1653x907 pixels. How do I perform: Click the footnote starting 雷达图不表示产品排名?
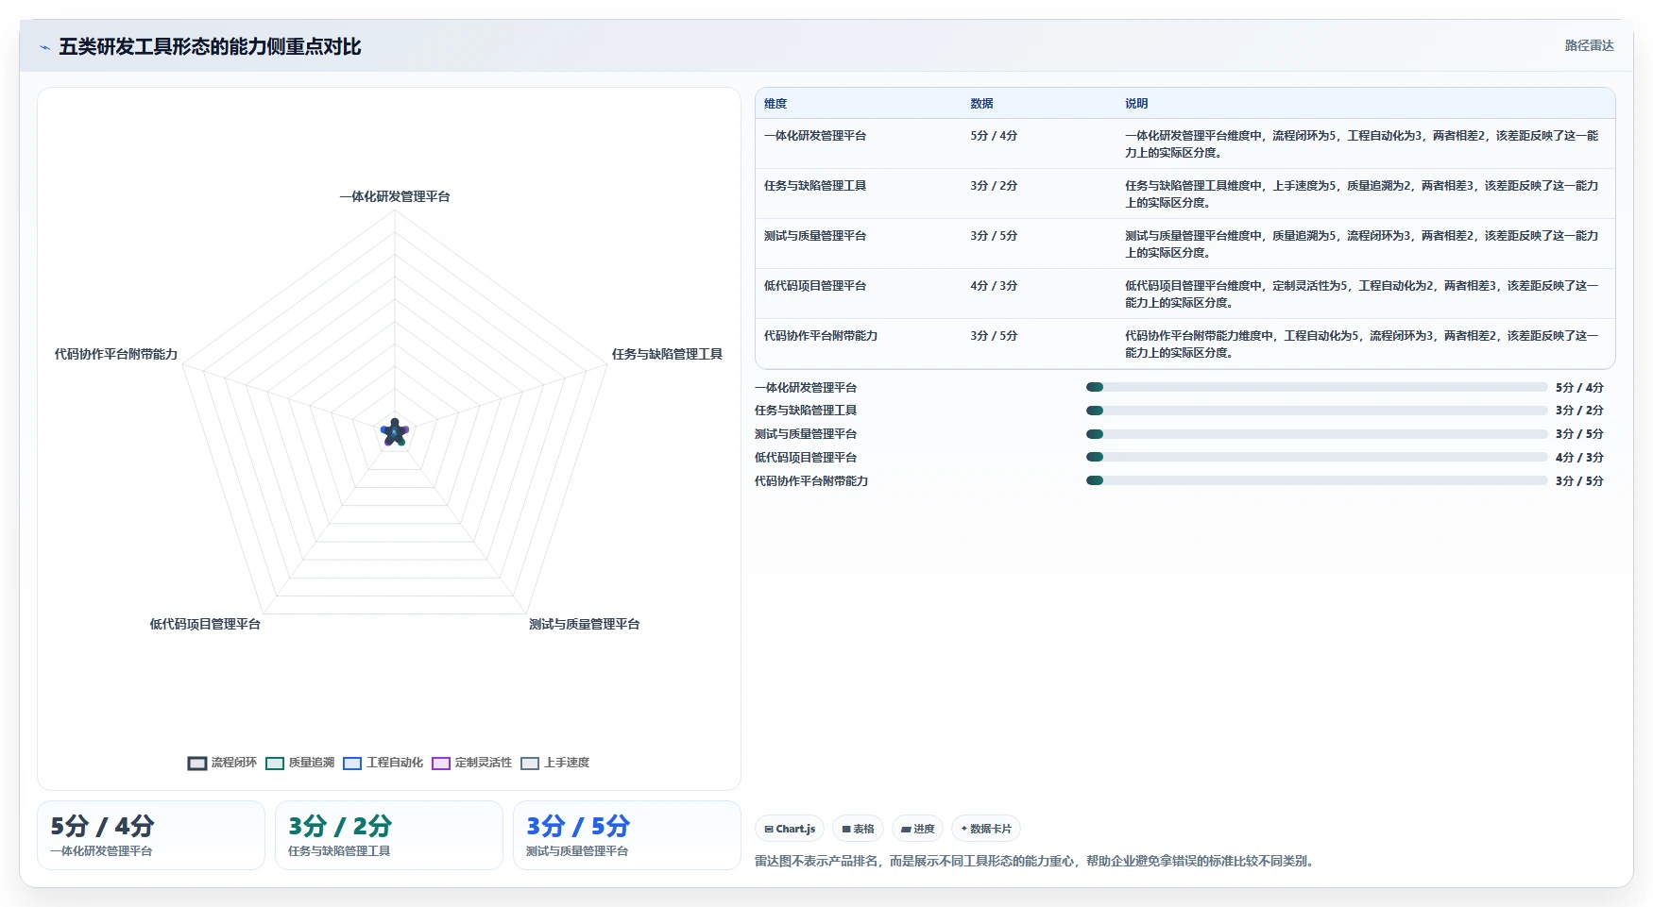(x=1036, y=861)
